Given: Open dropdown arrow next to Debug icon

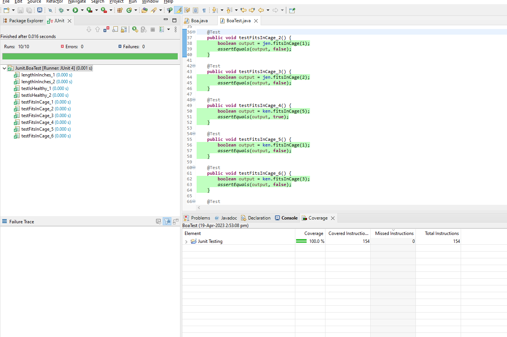Looking at the screenshot, I should (x=68, y=10).
